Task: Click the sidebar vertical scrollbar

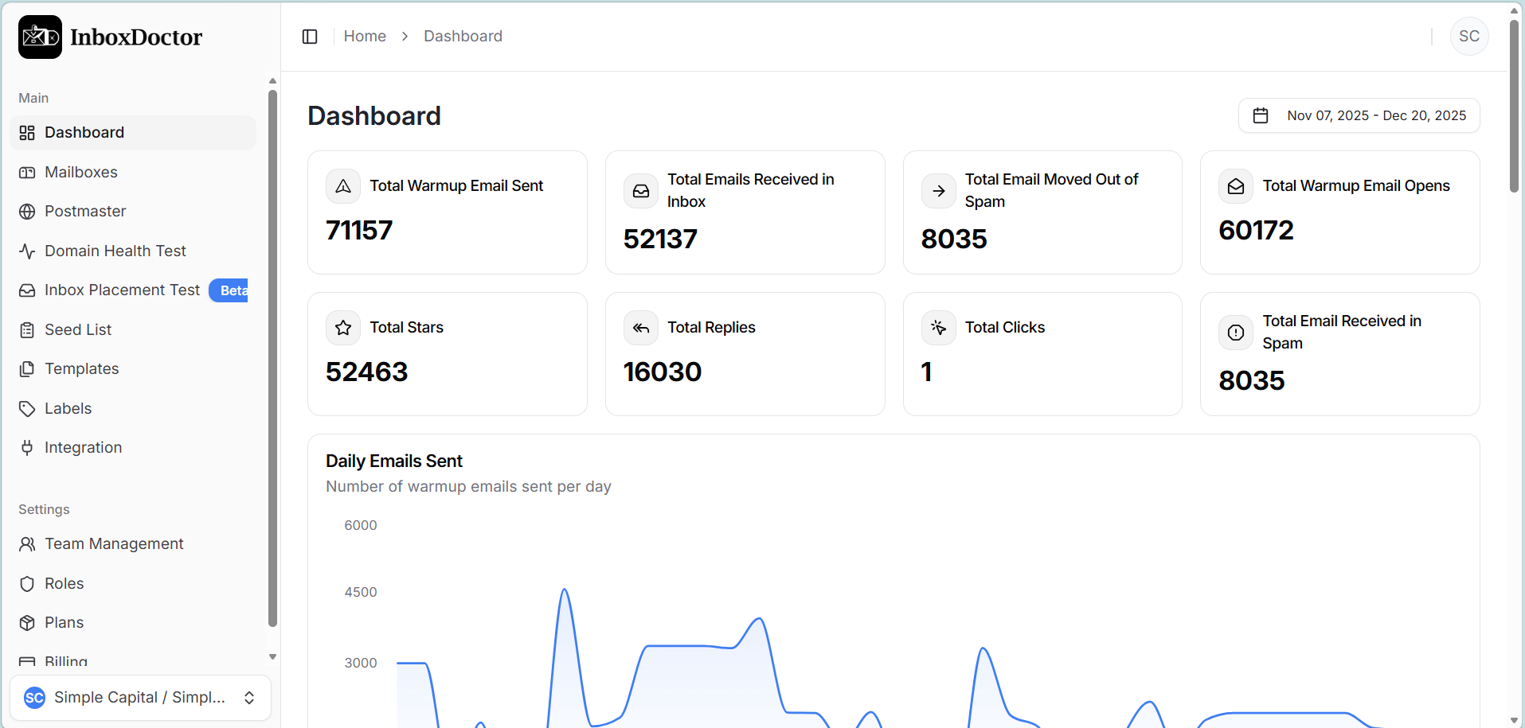Action: pyautogui.click(x=272, y=358)
